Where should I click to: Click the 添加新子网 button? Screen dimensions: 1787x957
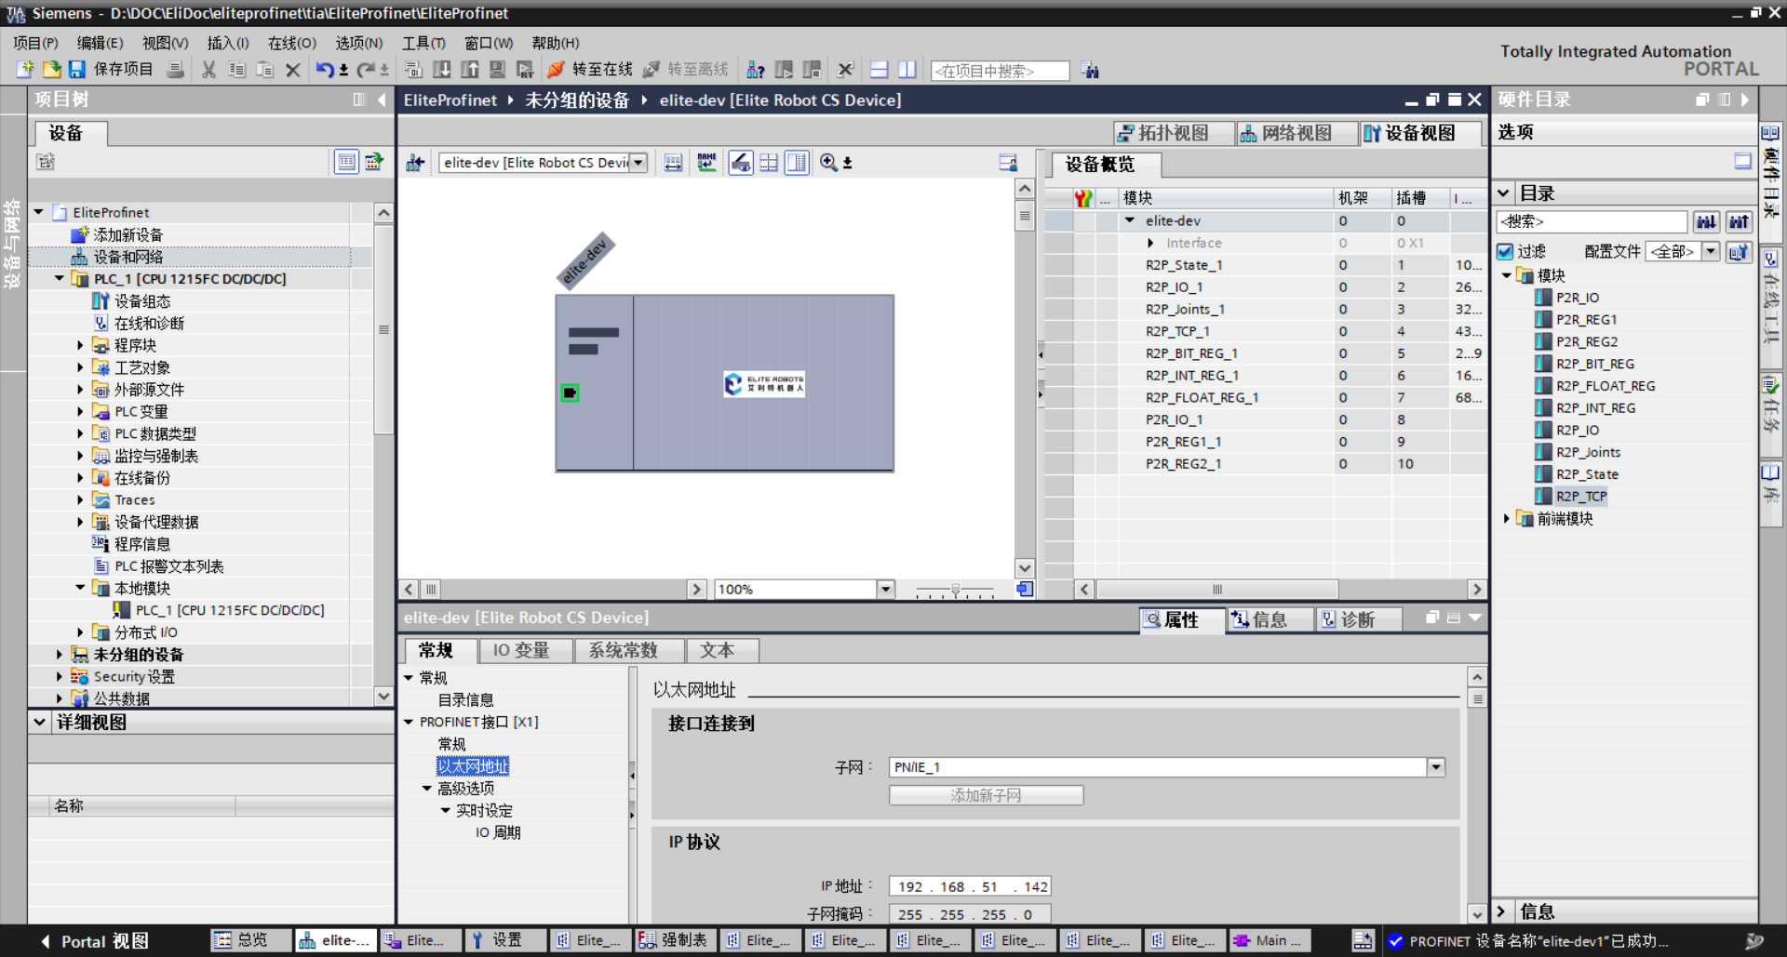tap(986, 796)
